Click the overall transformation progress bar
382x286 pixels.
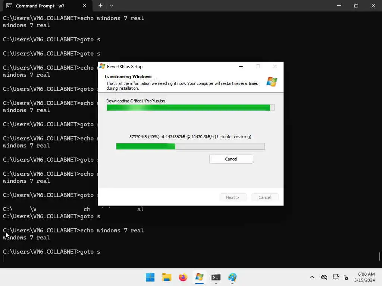[191, 108]
